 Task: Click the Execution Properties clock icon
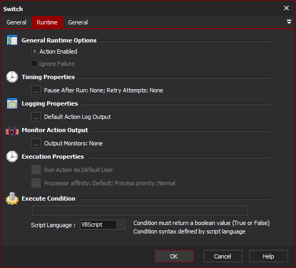point(12,157)
